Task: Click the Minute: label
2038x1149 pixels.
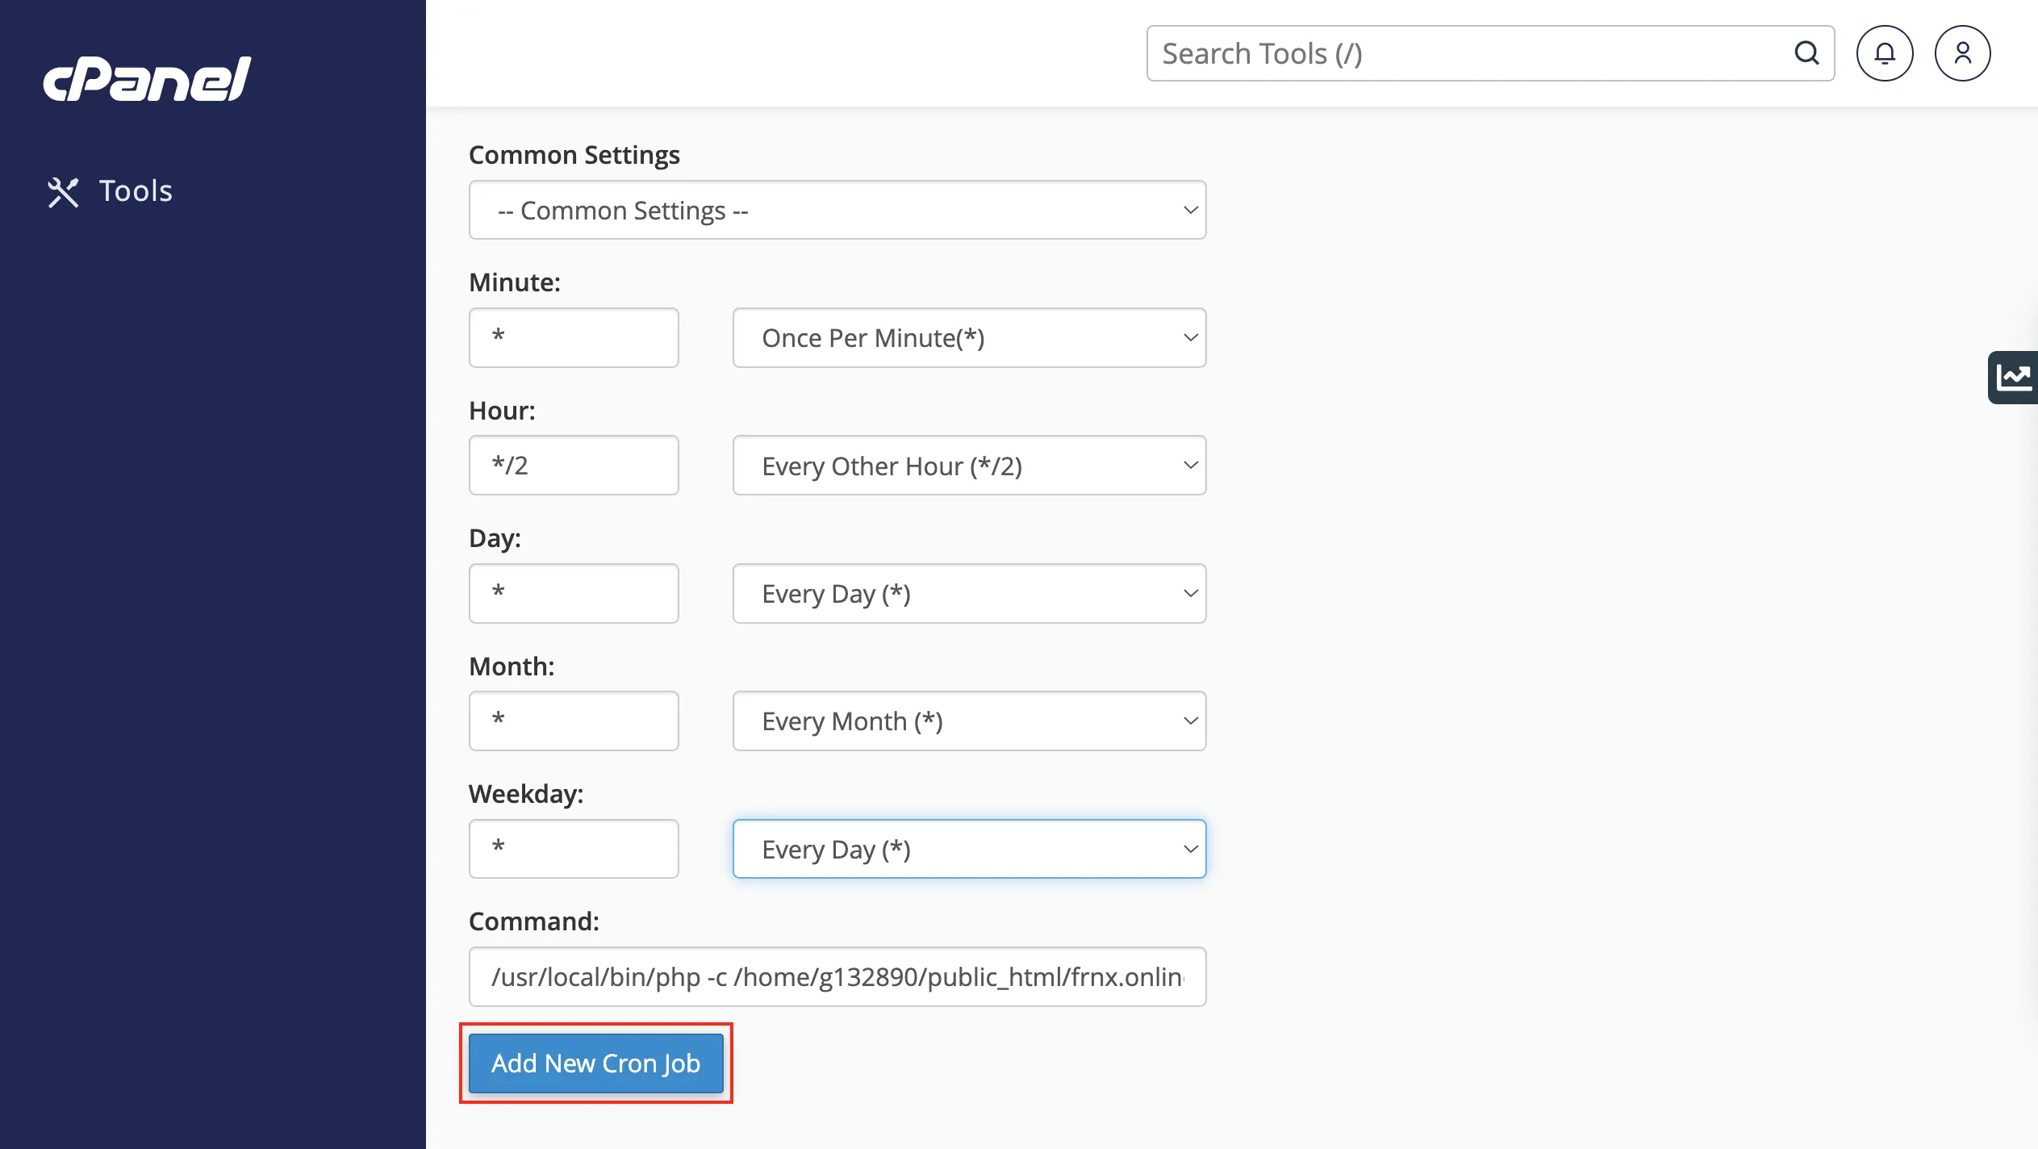Action: click(515, 282)
